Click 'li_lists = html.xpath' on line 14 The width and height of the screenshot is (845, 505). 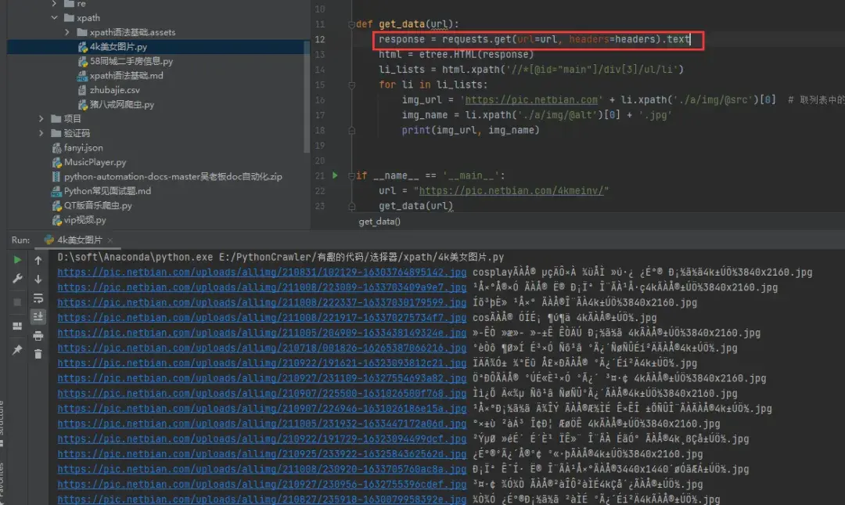(x=438, y=70)
